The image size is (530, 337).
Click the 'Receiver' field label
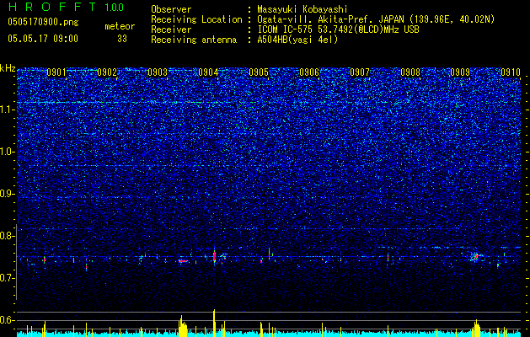pyautogui.click(x=171, y=29)
